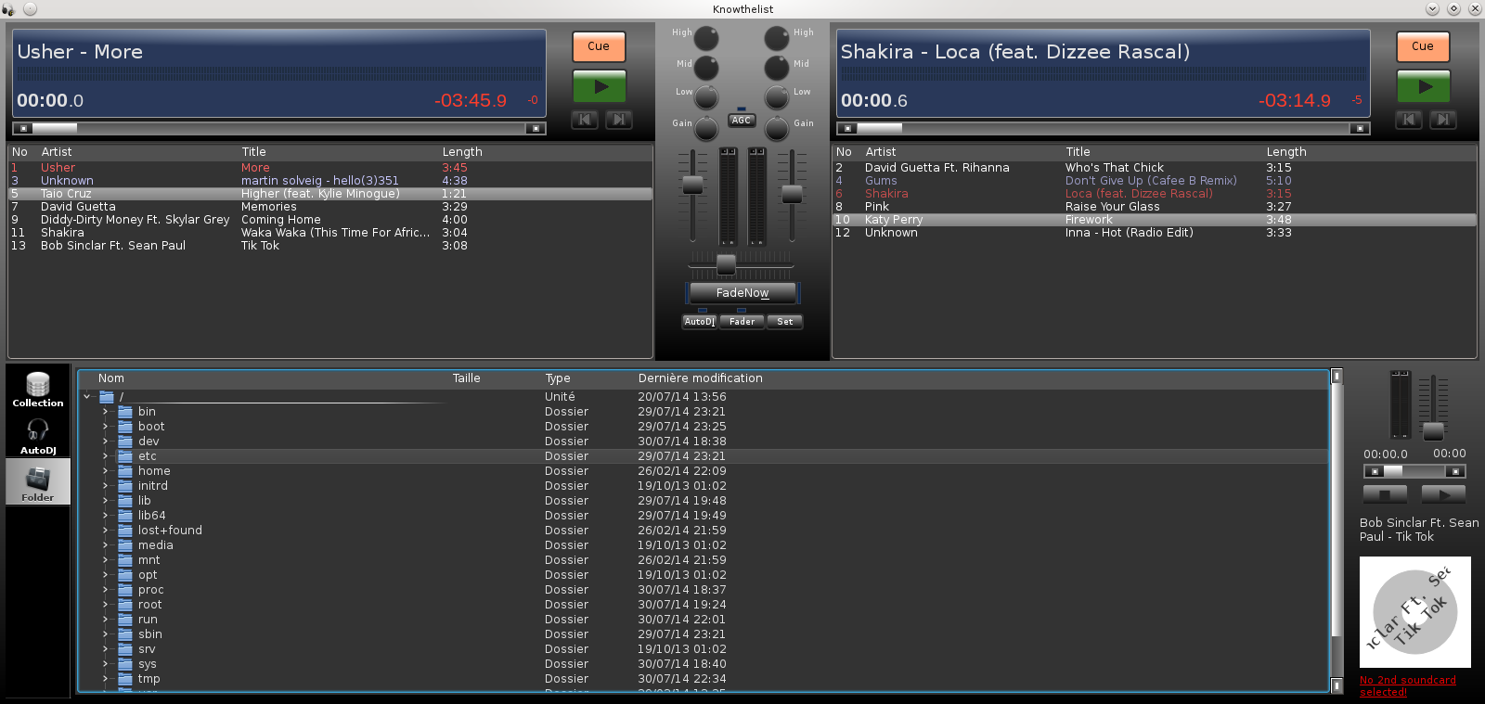Expand the bin folder
The height and width of the screenshot is (704, 1485).
[x=105, y=412]
